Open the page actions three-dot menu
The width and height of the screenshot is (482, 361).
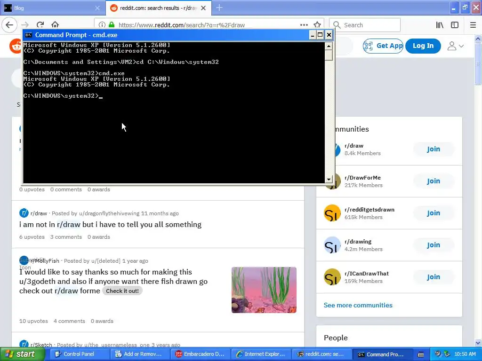tap(304, 25)
